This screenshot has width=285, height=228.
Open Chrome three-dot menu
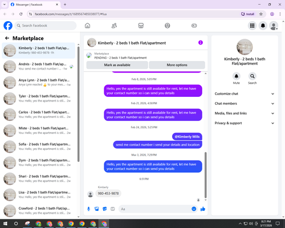(x=280, y=14)
